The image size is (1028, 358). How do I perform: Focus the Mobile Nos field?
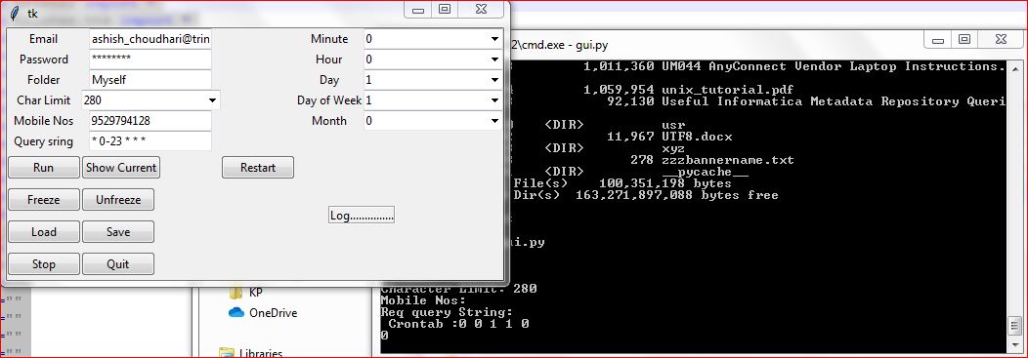coord(150,121)
